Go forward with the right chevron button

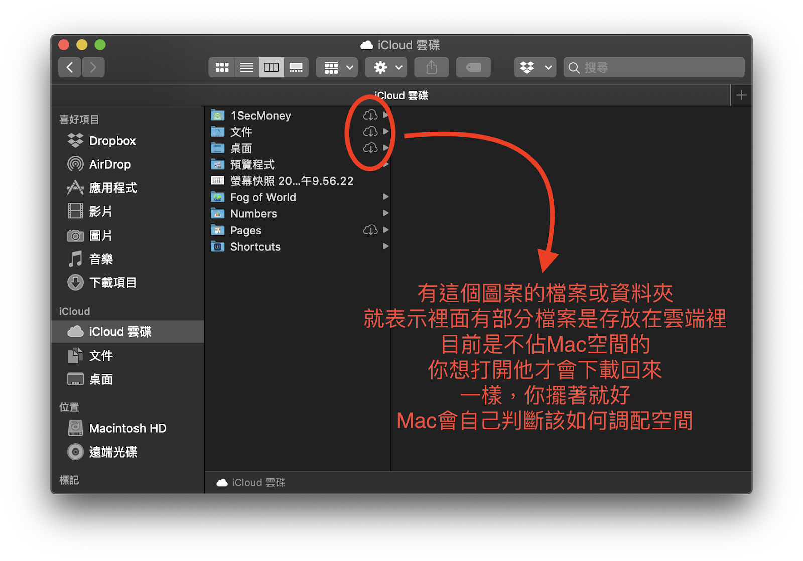[93, 67]
